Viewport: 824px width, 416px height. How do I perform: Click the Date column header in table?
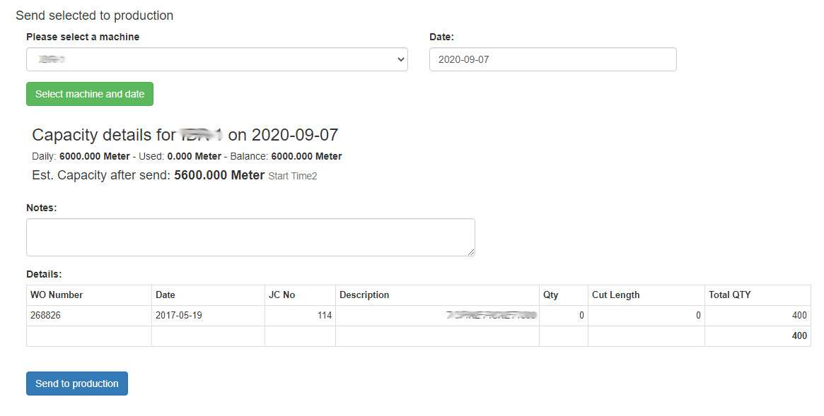point(166,295)
